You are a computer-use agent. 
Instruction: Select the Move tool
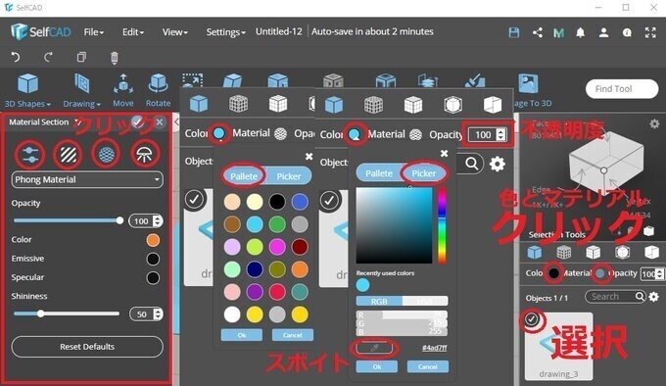click(123, 90)
